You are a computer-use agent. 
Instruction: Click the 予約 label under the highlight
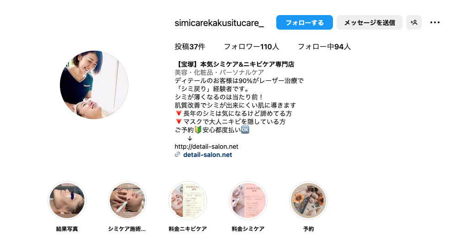(x=308, y=229)
